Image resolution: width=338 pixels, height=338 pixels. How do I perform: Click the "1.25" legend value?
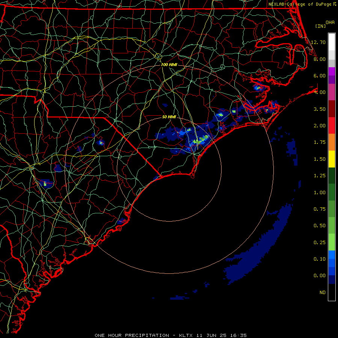coord(320,176)
